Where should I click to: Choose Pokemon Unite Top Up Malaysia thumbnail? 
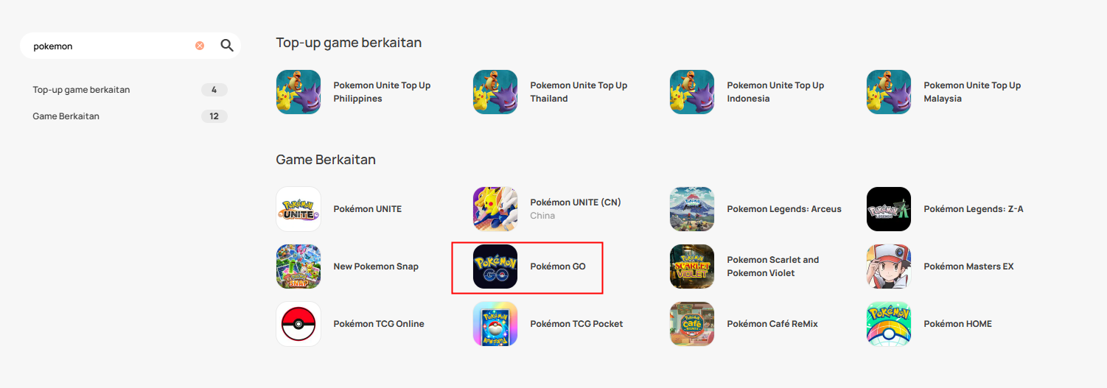[x=889, y=92]
